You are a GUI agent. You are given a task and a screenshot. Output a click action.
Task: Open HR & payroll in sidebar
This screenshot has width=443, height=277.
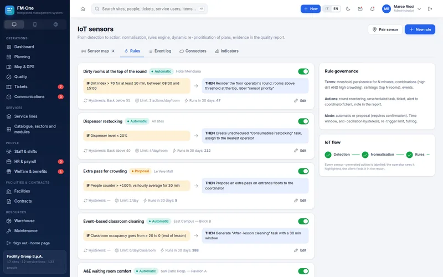[x=35, y=161]
